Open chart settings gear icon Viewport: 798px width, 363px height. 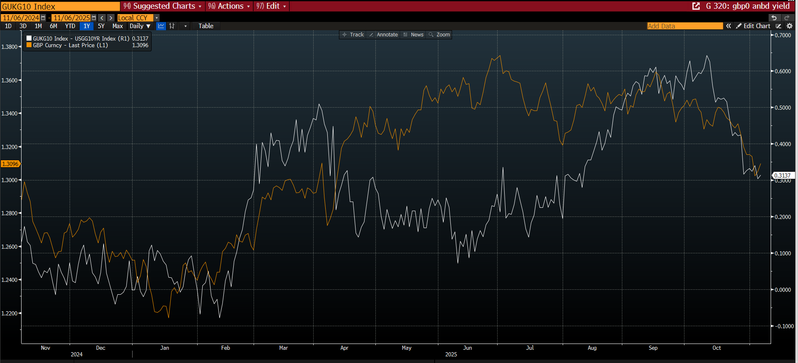[790, 26]
